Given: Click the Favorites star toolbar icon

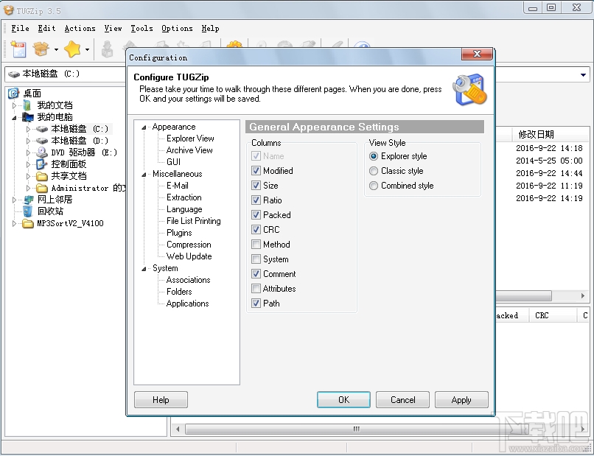Looking at the screenshot, I should [72, 49].
